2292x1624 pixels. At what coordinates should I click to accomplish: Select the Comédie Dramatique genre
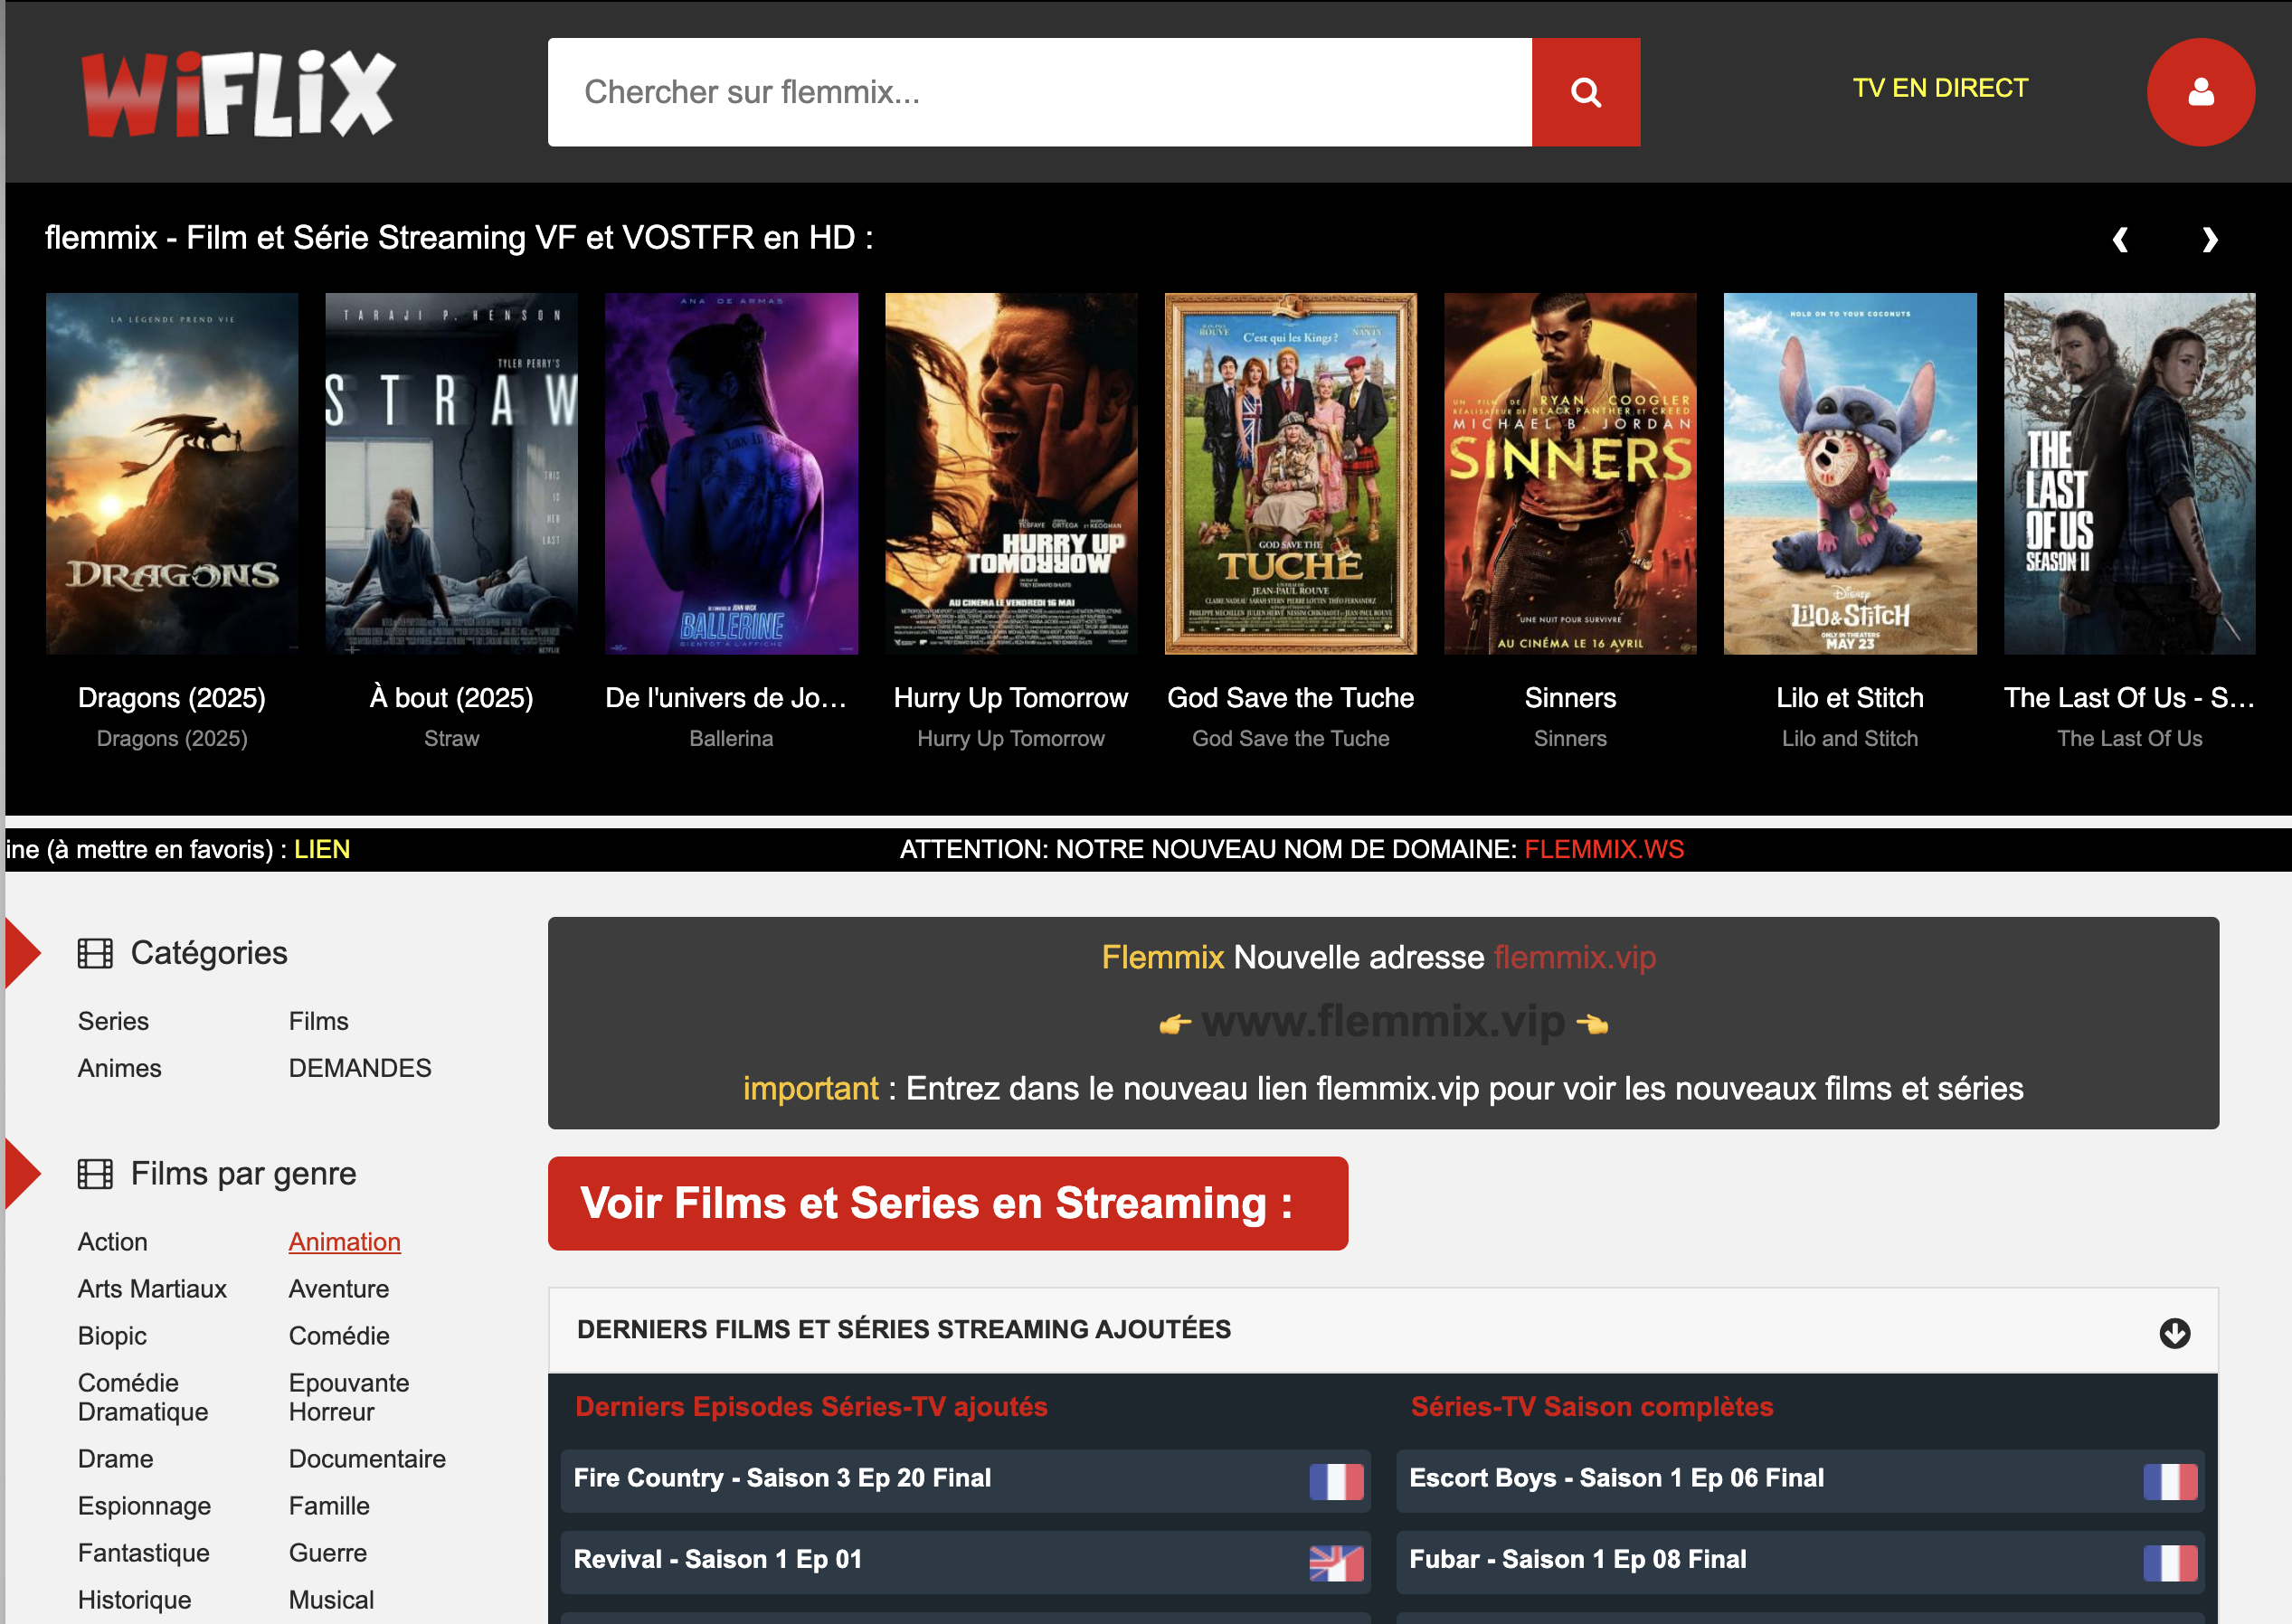click(x=143, y=1397)
